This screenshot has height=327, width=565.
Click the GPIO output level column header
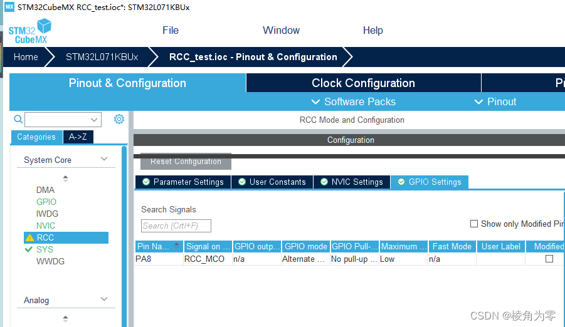coord(257,246)
